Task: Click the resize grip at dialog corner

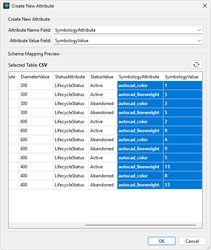Action: click(x=208, y=247)
